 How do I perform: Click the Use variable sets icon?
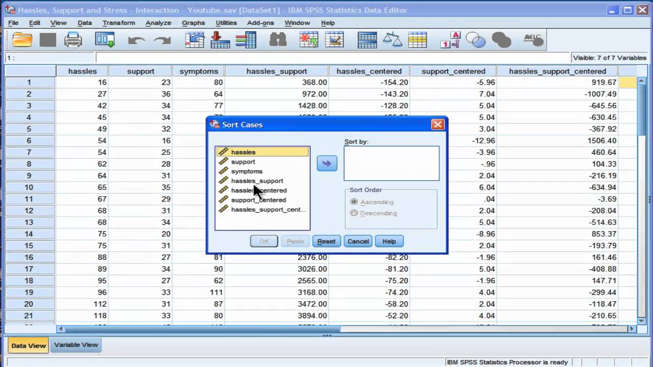pos(475,40)
